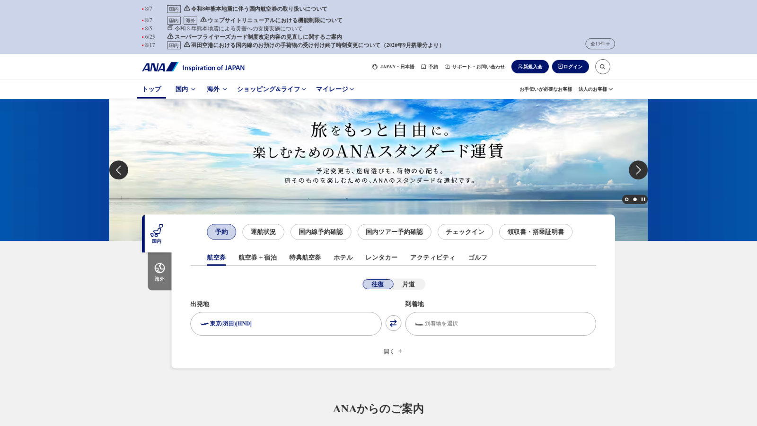Click the banner text 楽しむためのANAスタンダード運賃
The height and width of the screenshot is (426, 757).
(378, 151)
